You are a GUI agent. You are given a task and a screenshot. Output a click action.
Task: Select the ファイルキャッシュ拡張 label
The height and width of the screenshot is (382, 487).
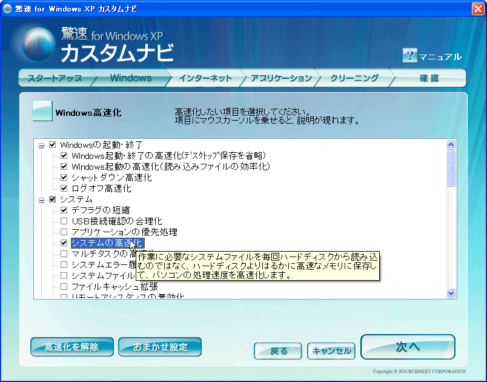pyautogui.click(x=114, y=287)
